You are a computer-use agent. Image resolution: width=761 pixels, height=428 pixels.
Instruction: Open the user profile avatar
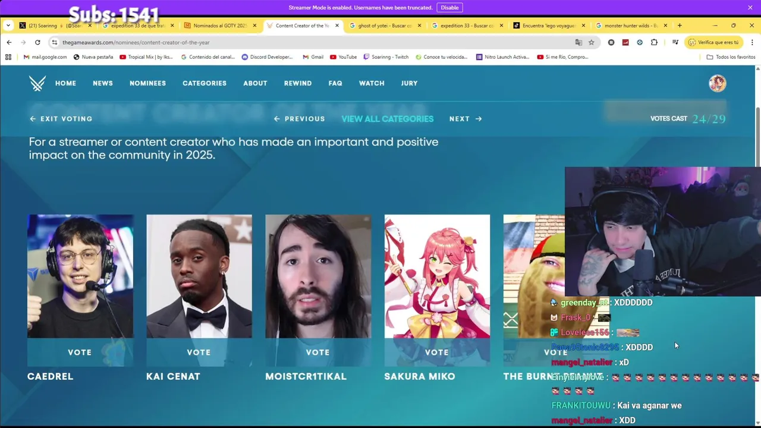pos(718,83)
